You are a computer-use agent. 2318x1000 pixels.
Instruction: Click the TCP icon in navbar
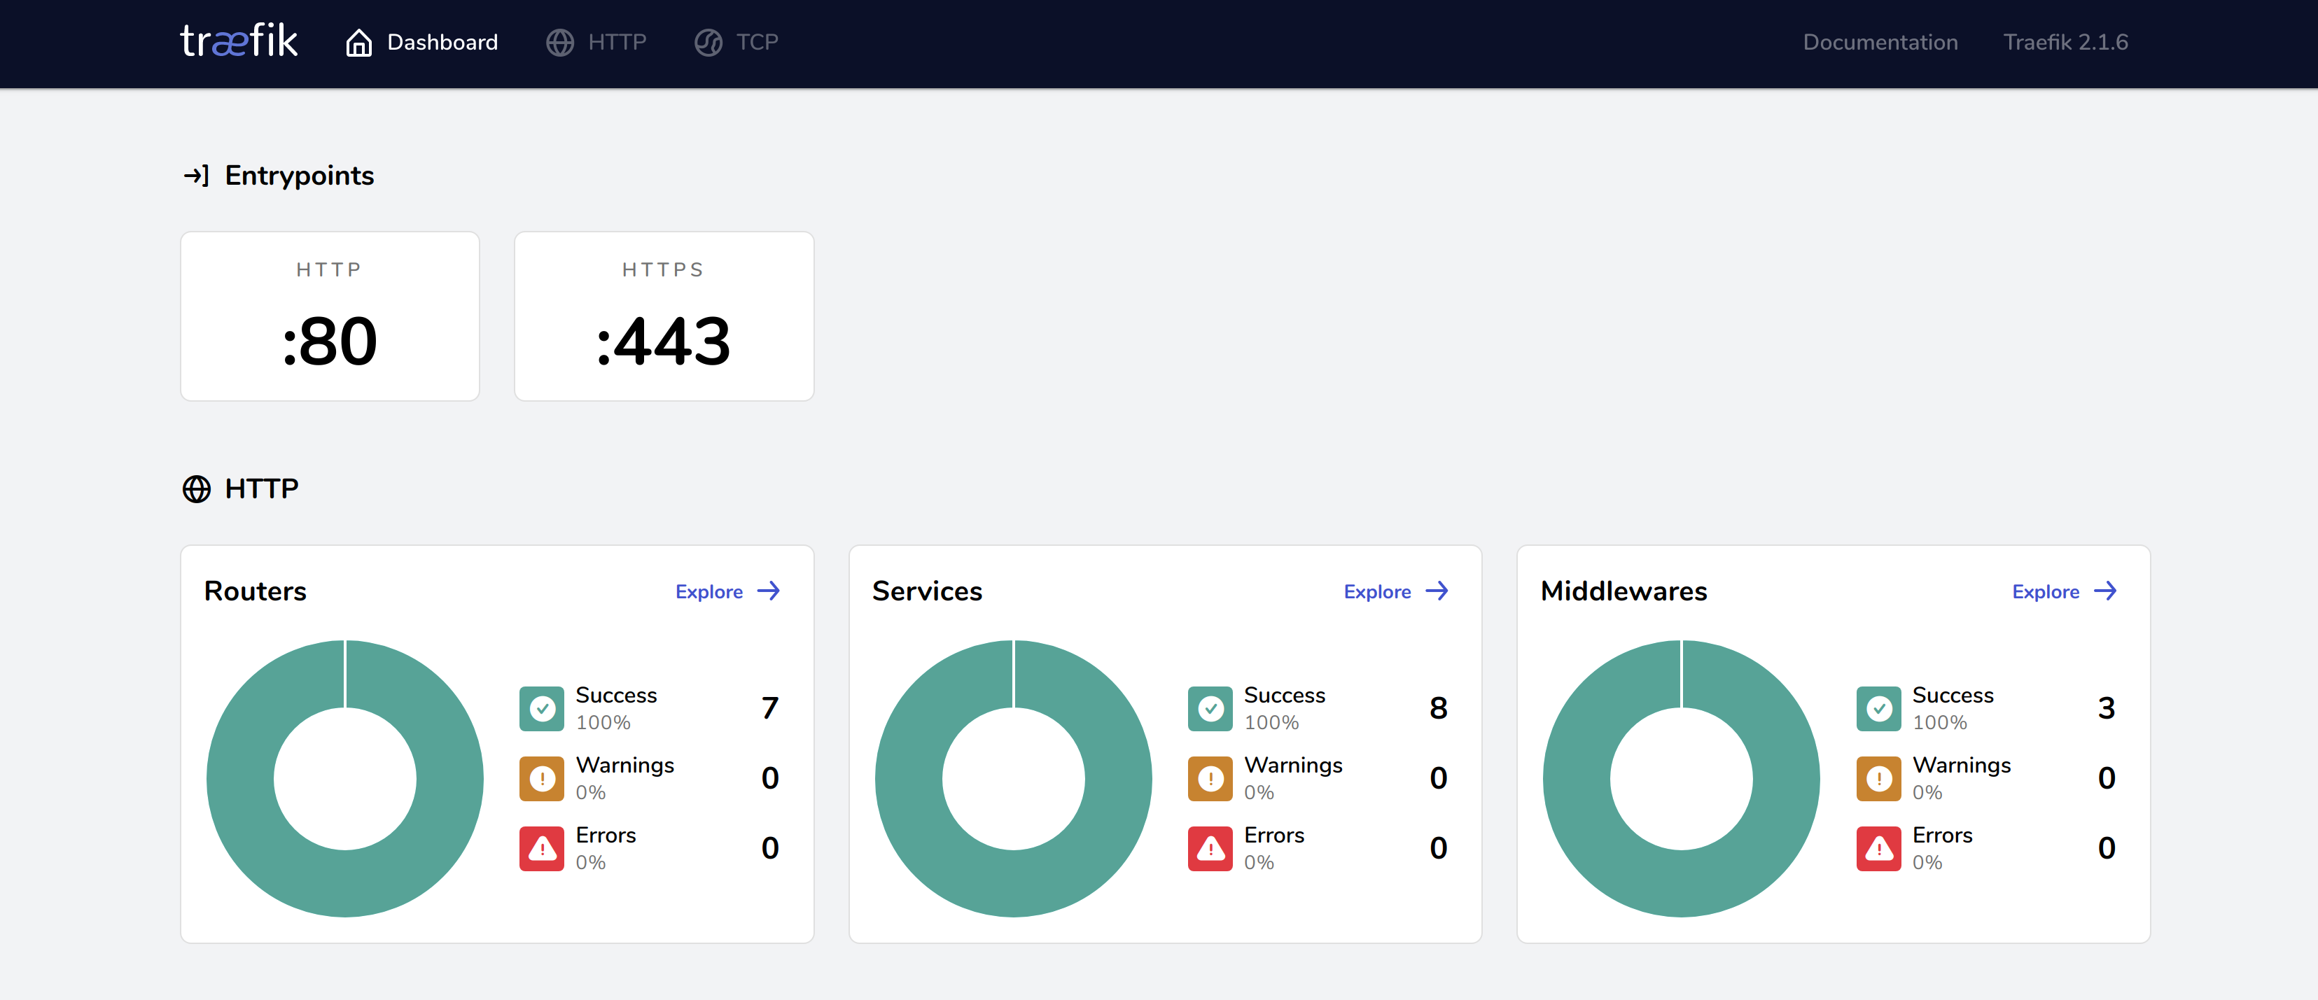tap(708, 42)
